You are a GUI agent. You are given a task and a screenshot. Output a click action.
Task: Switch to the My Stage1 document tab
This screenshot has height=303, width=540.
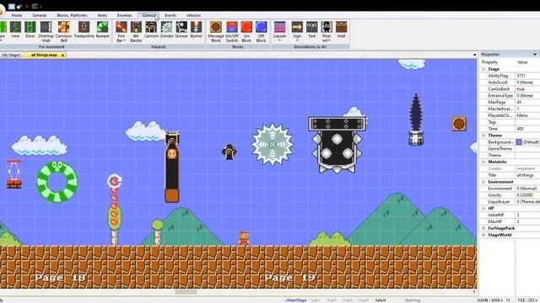[x=11, y=55]
